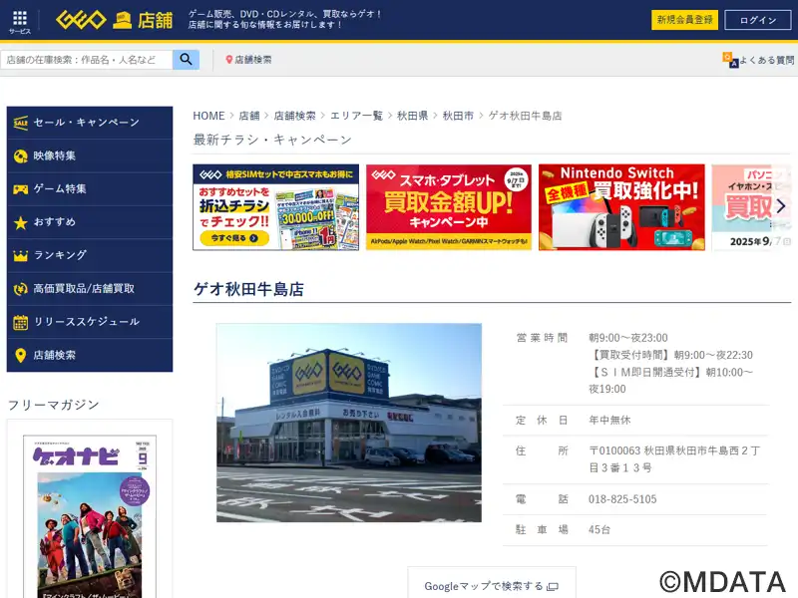This screenshot has width=798, height=598.
Task: Open セール・キャンペーン menu item
Action: [x=90, y=123]
